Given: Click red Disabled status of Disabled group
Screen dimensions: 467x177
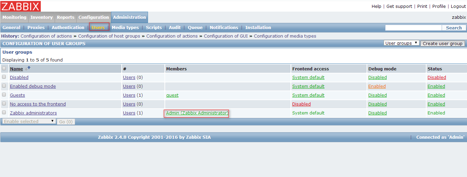Looking at the screenshot, I should [437, 78].
